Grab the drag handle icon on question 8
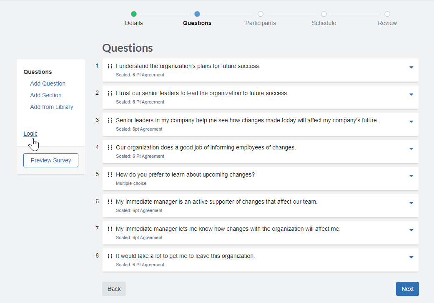This screenshot has height=303, width=434. pyautogui.click(x=110, y=256)
